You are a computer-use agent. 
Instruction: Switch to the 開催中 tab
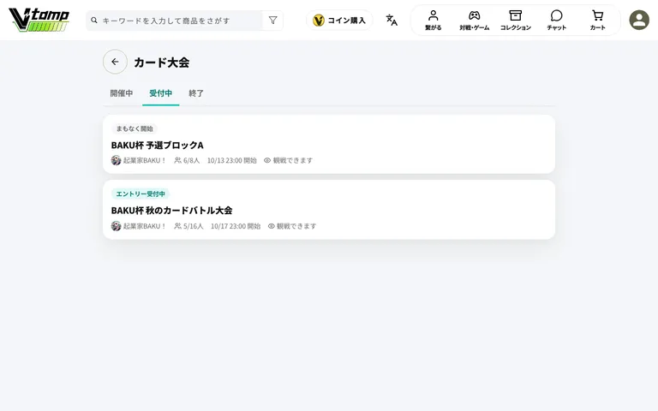[x=122, y=93]
